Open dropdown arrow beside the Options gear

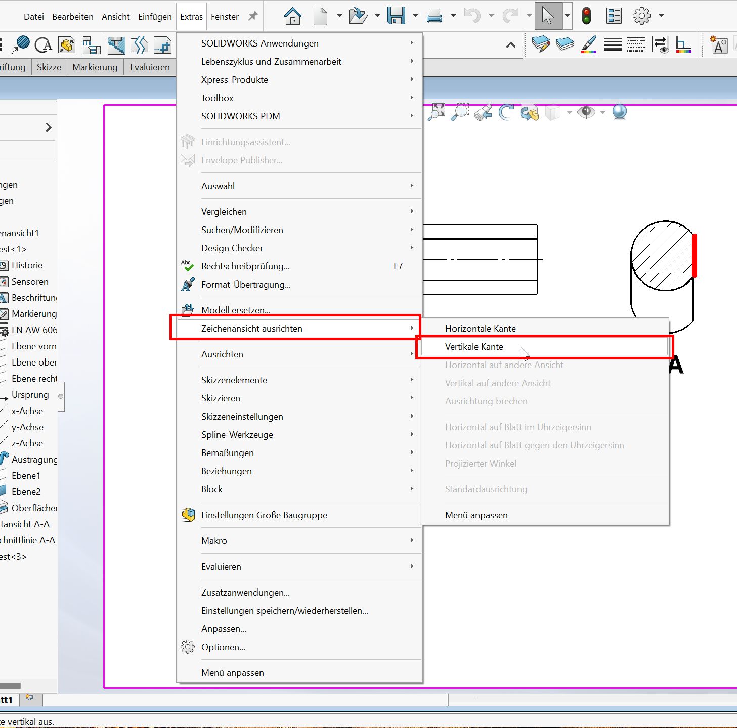[661, 16]
